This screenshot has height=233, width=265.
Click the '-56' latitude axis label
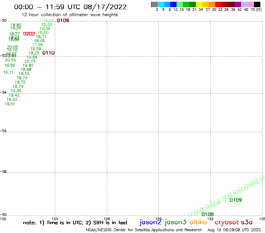click(x=3, y=131)
